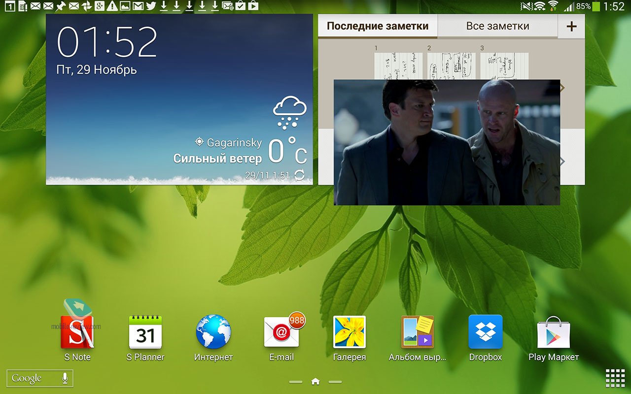Open note thumbnail number 2
The image size is (631, 394).
pyautogui.click(x=451, y=66)
